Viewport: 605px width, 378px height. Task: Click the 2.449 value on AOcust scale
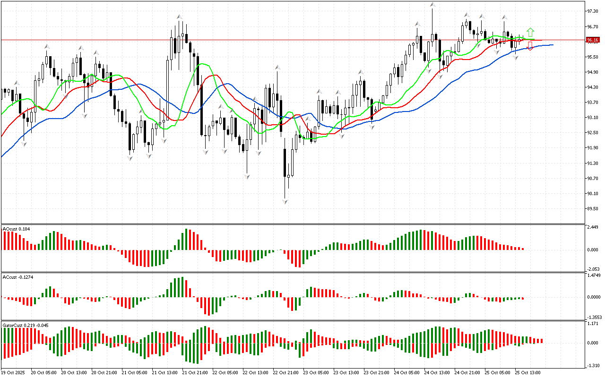(x=594, y=227)
